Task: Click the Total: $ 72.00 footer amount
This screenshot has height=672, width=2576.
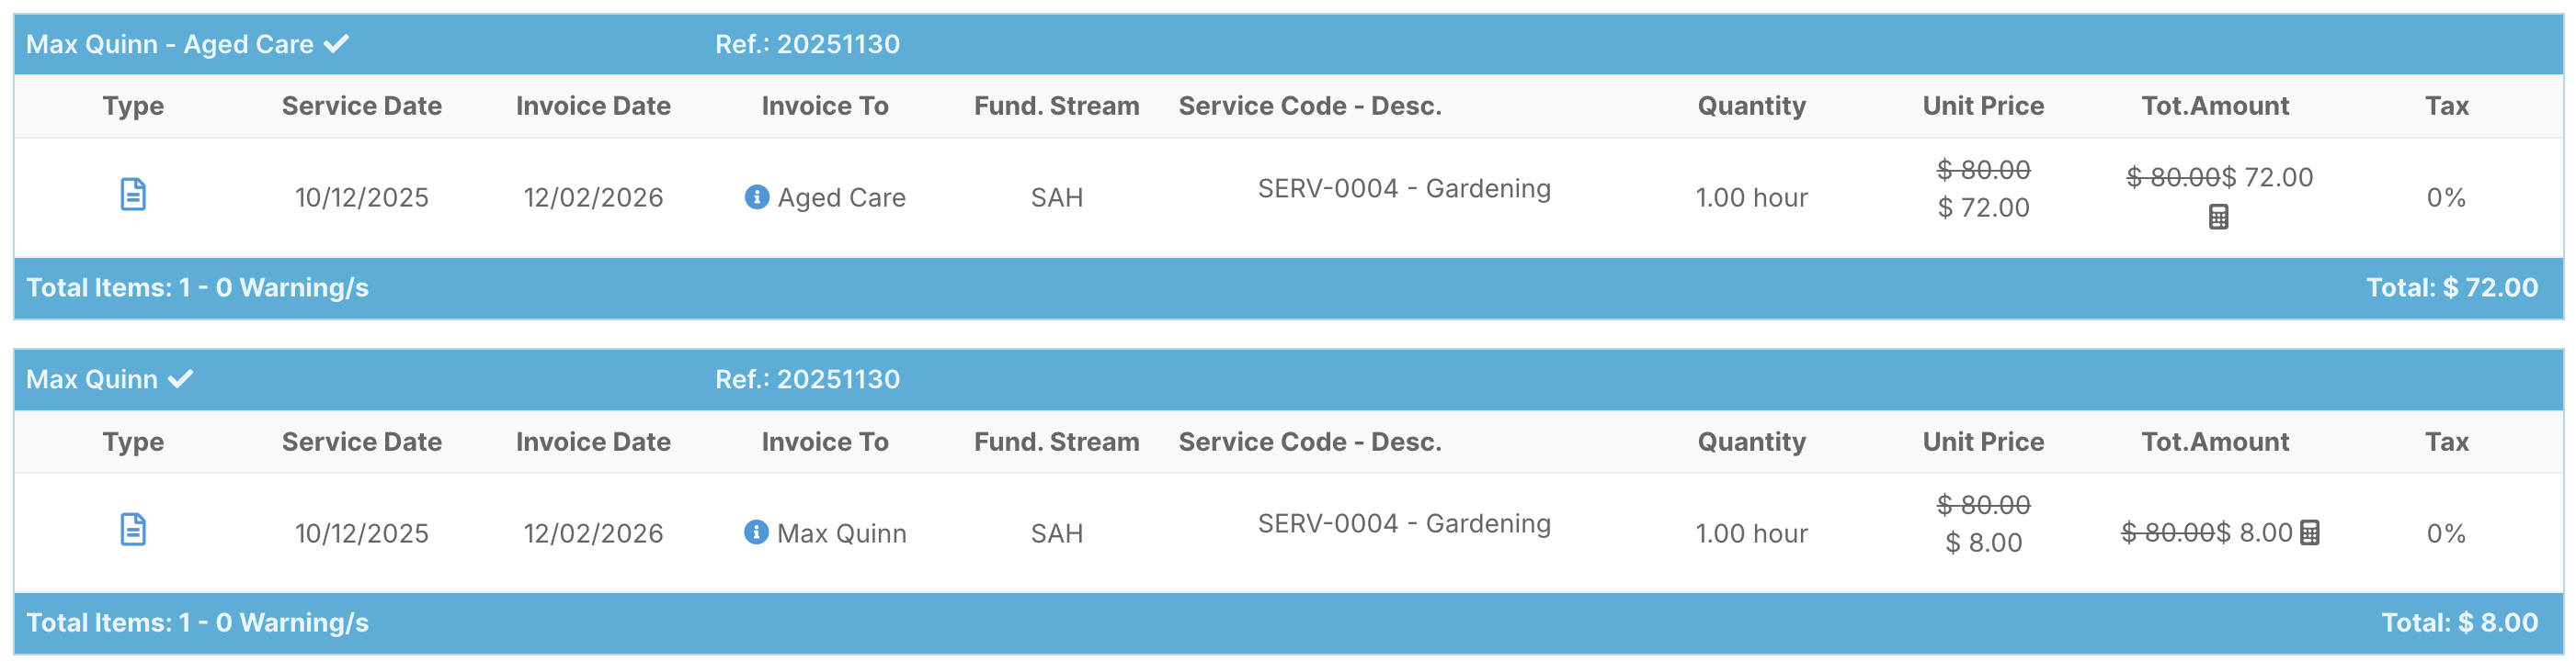Action: pos(2451,287)
